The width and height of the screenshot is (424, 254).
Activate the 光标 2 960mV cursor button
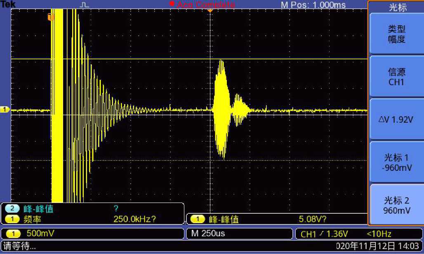[396, 205]
